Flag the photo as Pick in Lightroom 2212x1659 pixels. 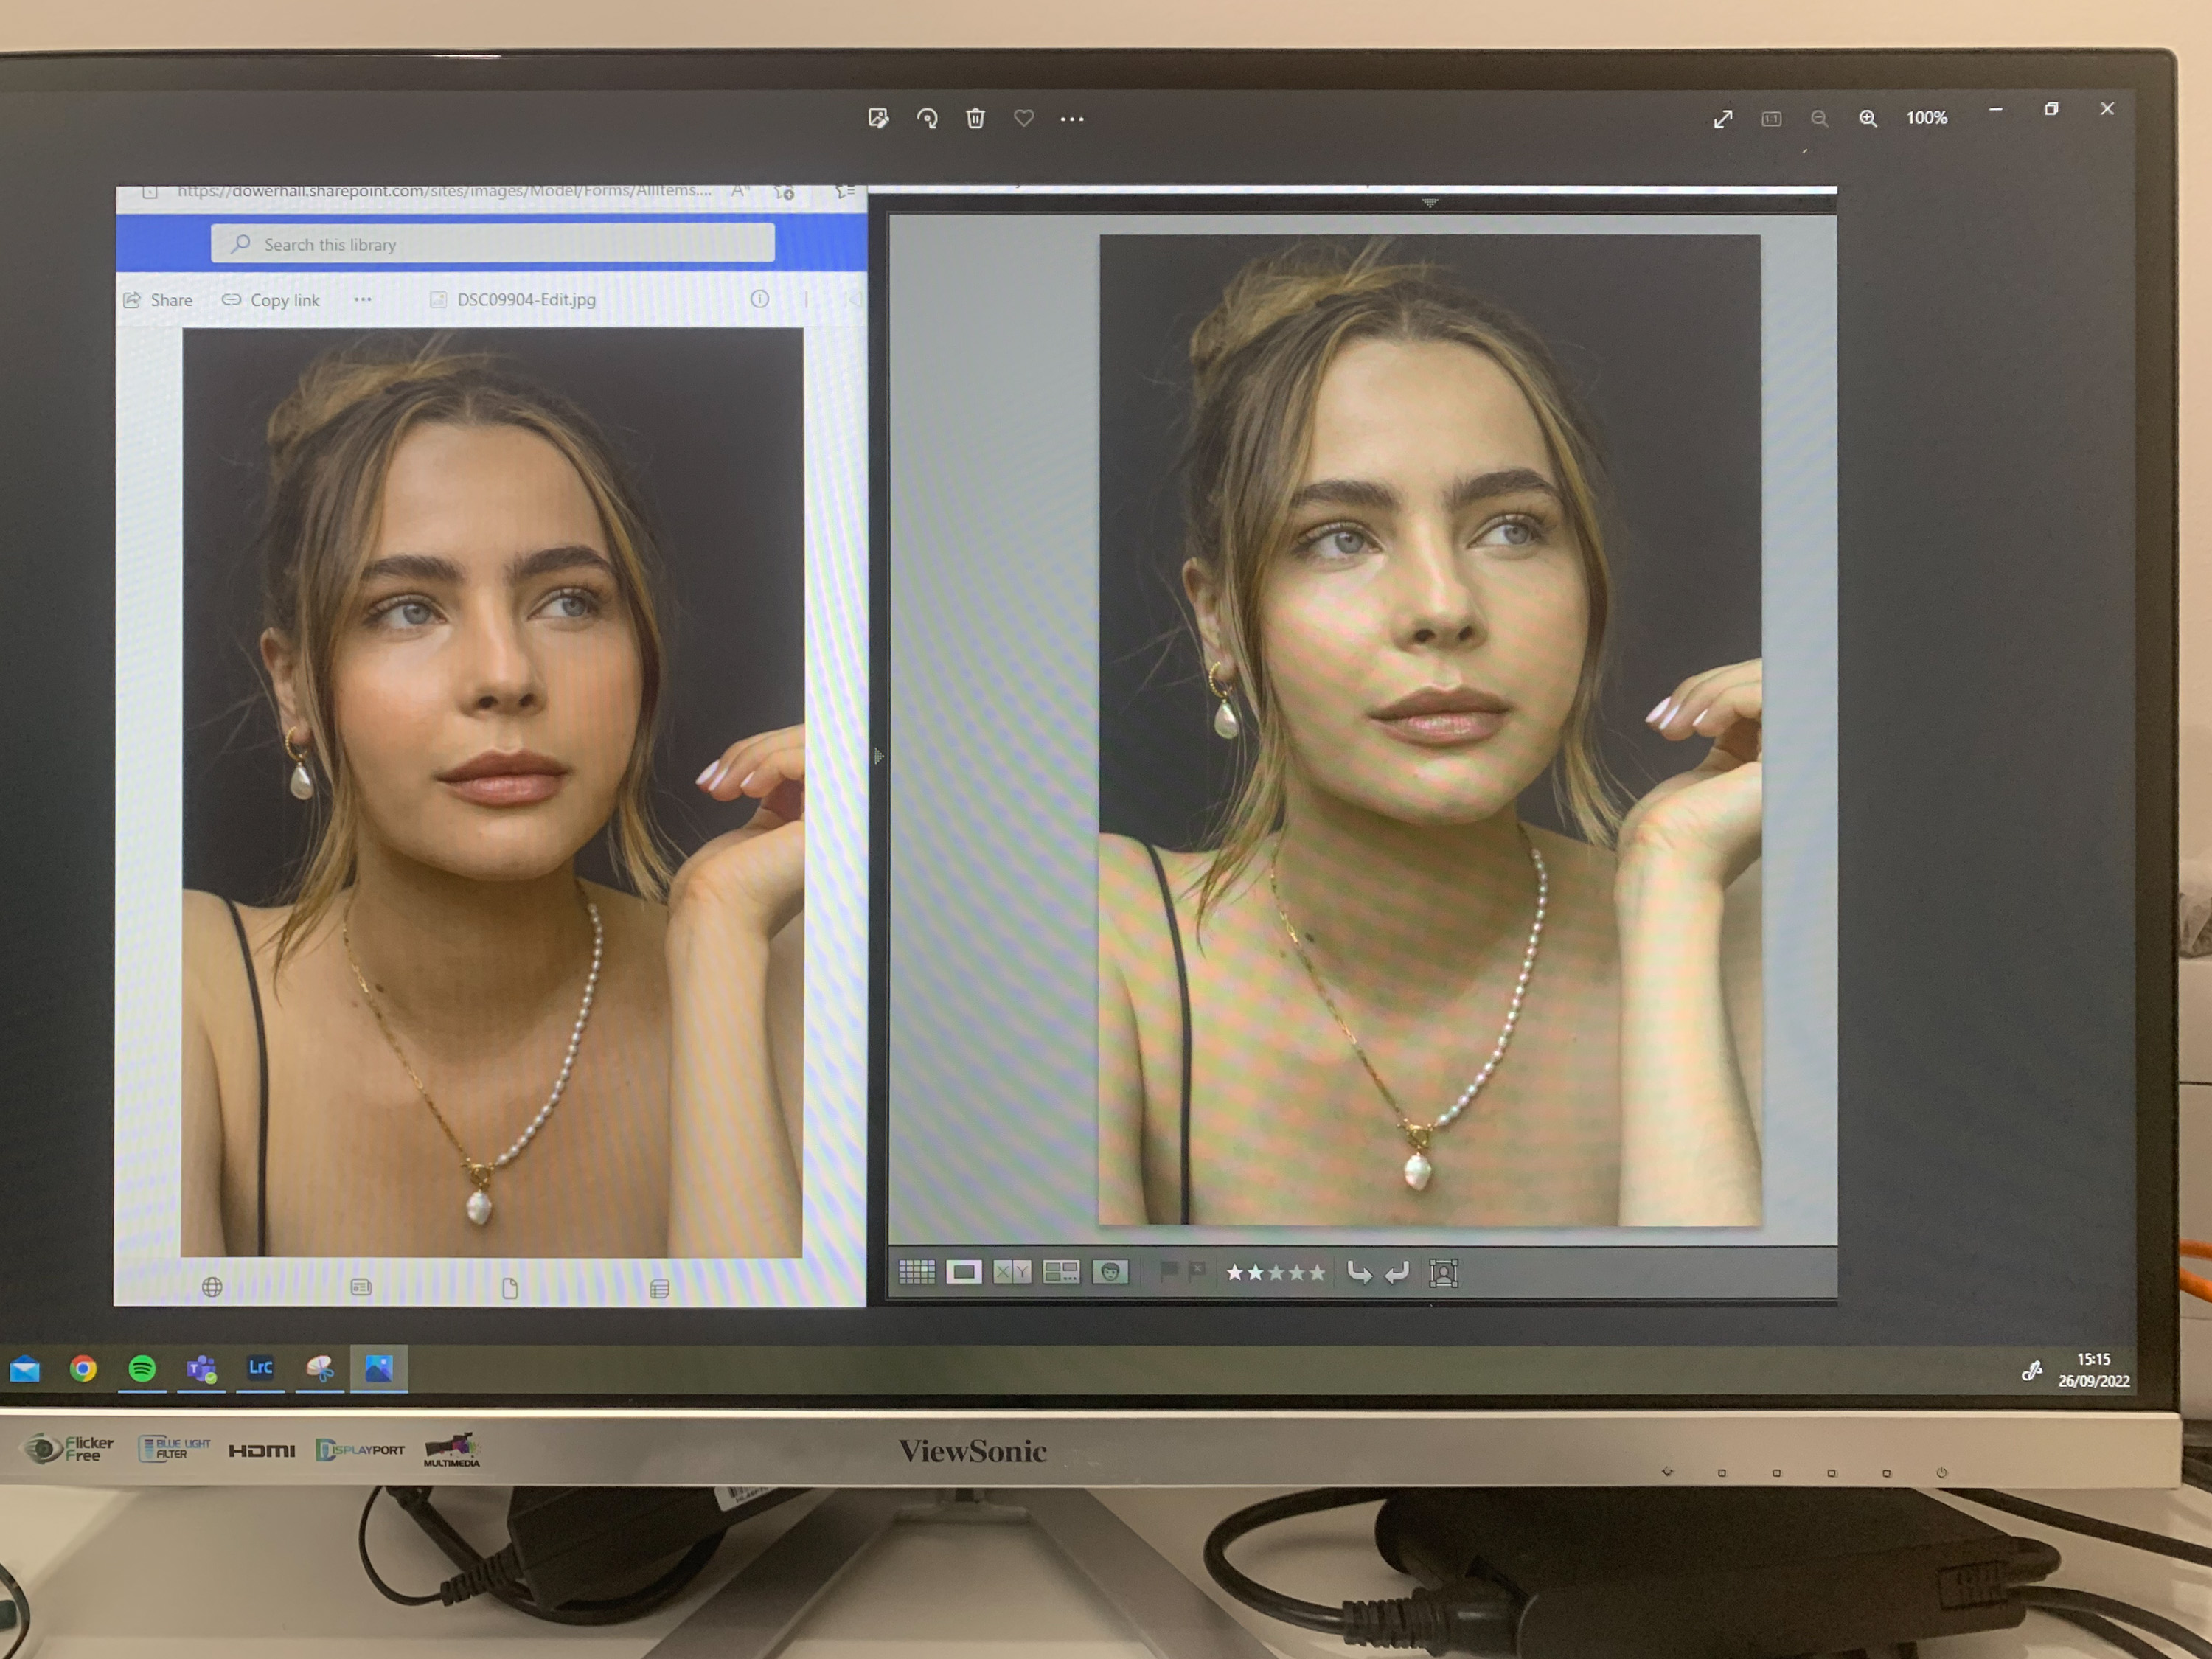coord(1167,1271)
